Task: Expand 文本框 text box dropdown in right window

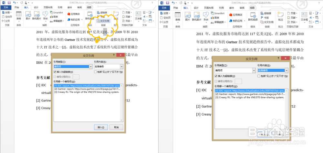Action: [304, 22]
